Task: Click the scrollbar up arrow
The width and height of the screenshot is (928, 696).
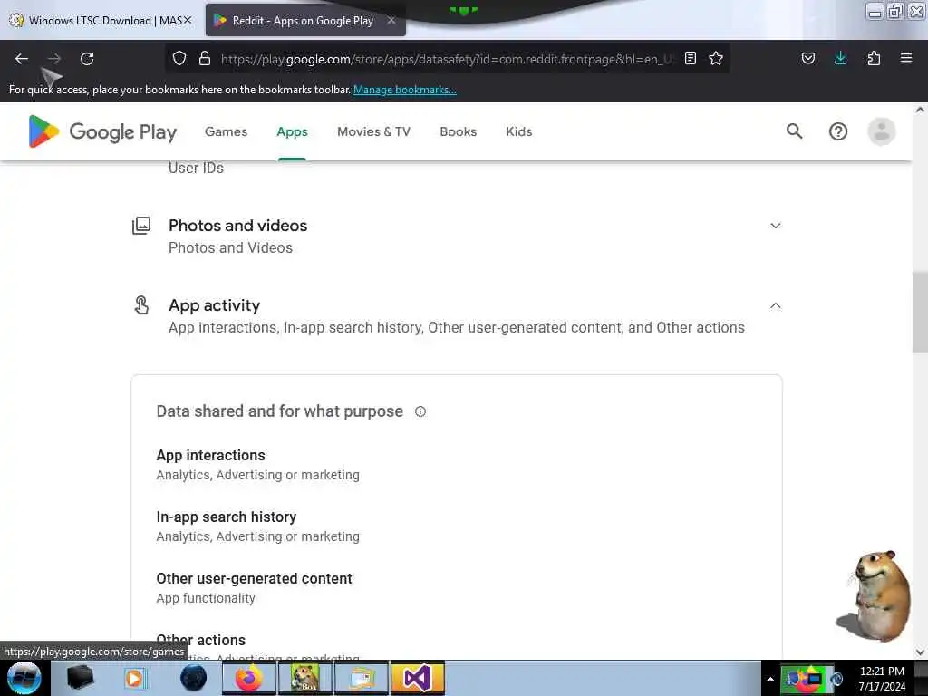Action: click(x=920, y=110)
